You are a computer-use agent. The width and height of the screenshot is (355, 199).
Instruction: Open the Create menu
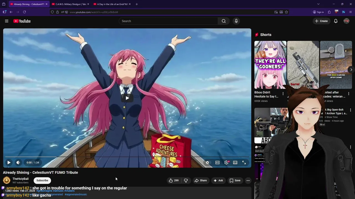click(321, 21)
